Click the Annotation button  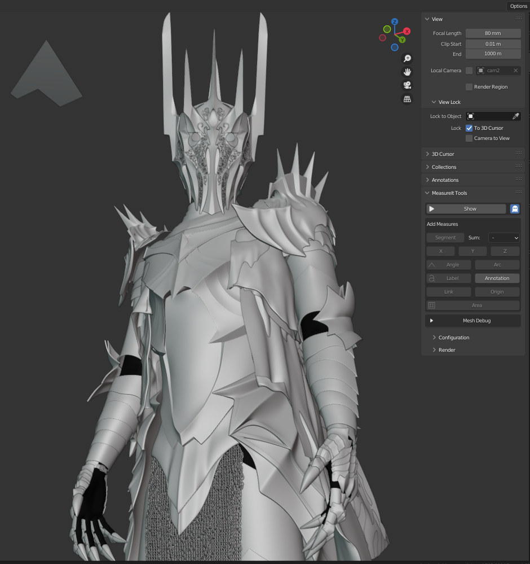click(497, 278)
